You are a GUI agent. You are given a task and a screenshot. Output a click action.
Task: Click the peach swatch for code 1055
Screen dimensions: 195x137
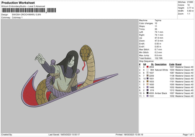click(148, 84)
